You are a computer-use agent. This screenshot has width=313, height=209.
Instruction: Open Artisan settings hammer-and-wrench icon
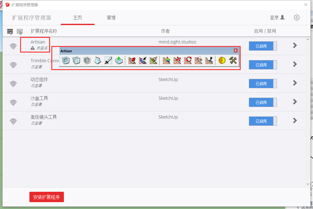pyautogui.click(x=233, y=60)
